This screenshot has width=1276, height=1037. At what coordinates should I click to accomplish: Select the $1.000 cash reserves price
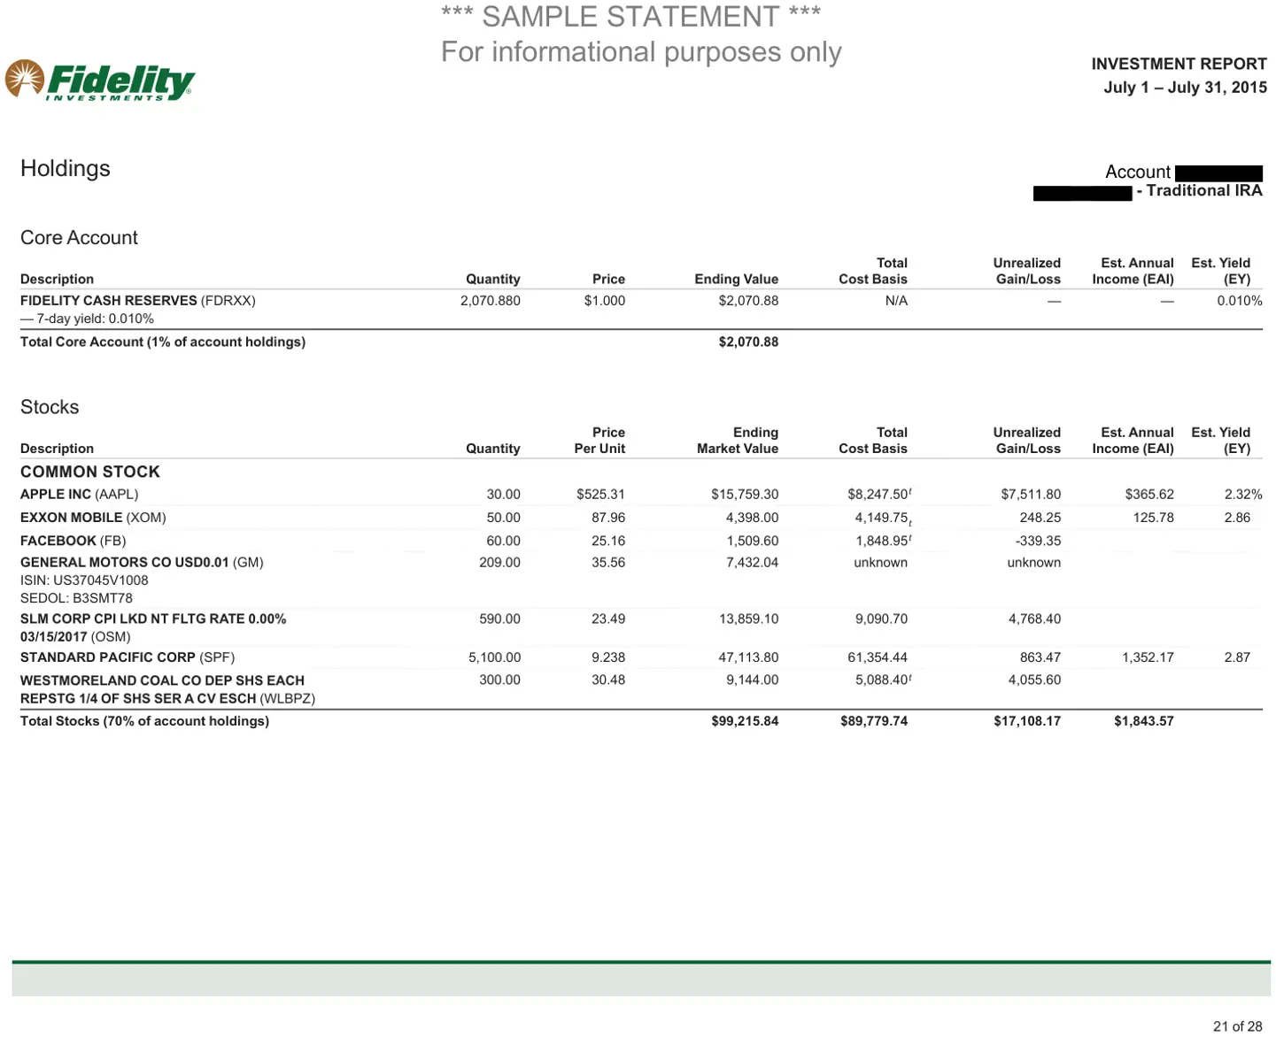[x=604, y=301]
